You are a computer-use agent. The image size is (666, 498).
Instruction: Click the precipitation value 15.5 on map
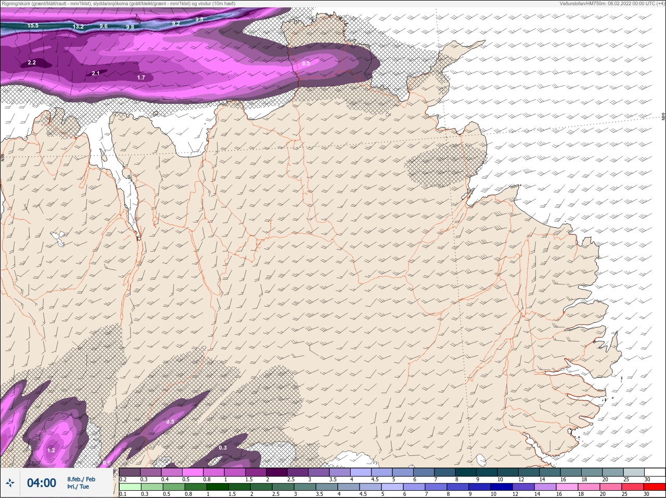tap(33, 25)
